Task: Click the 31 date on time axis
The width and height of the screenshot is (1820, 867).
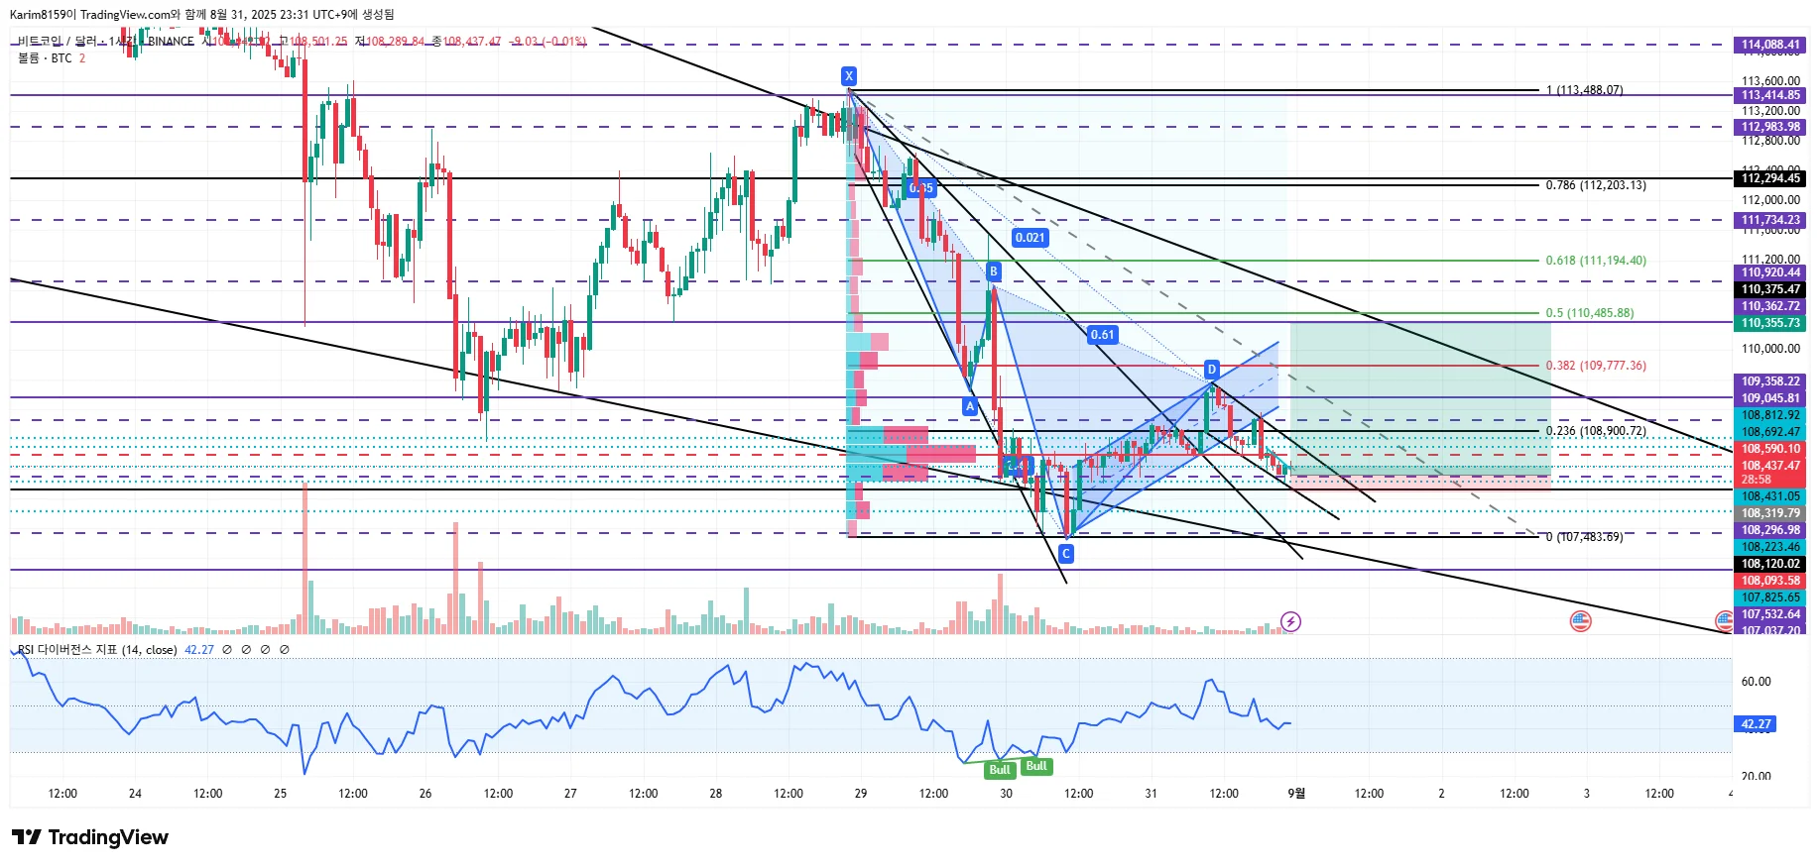Action: [x=1151, y=794]
